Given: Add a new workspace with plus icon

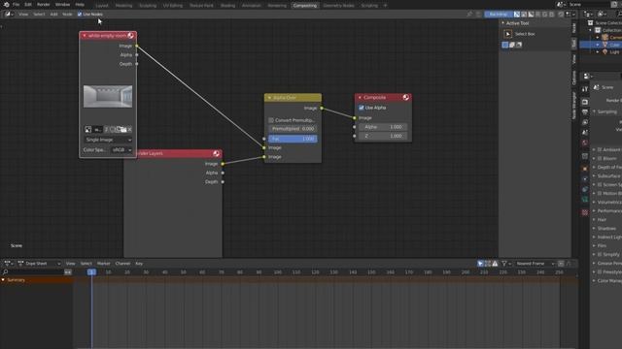Looking at the screenshot, I should coord(385,6).
